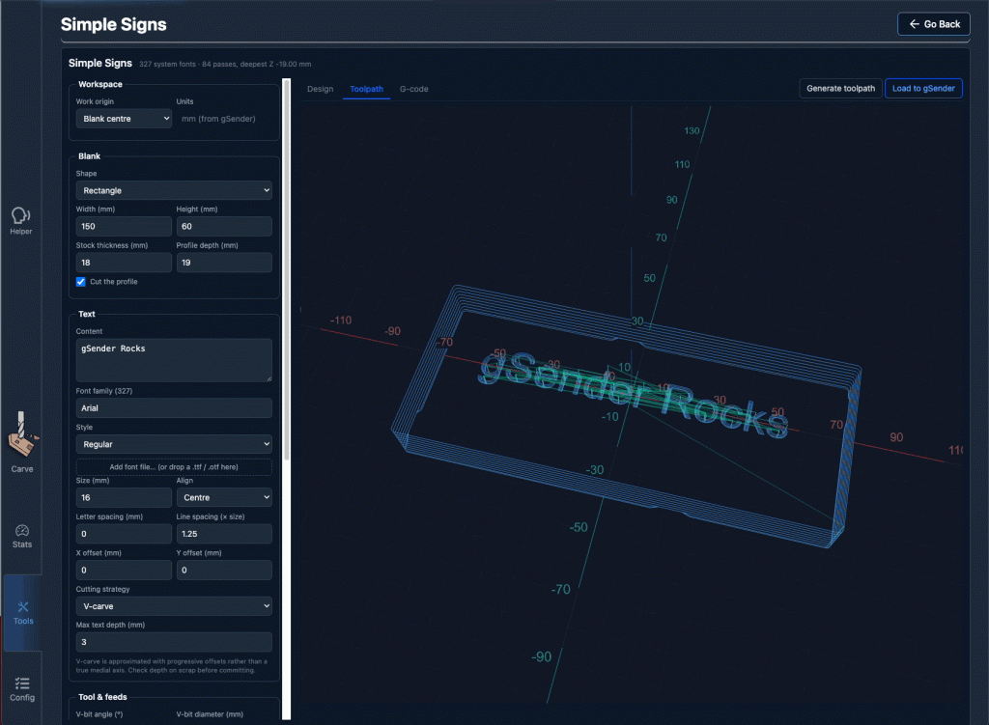Select the Tools sidebar icon
This screenshot has height=725, width=989.
[x=23, y=613]
